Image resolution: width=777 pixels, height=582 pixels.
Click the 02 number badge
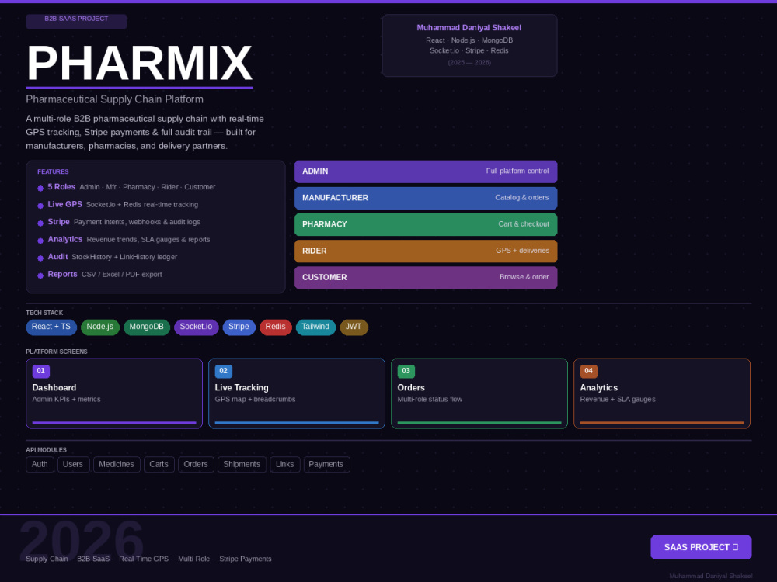pyautogui.click(x=224, y=371)
